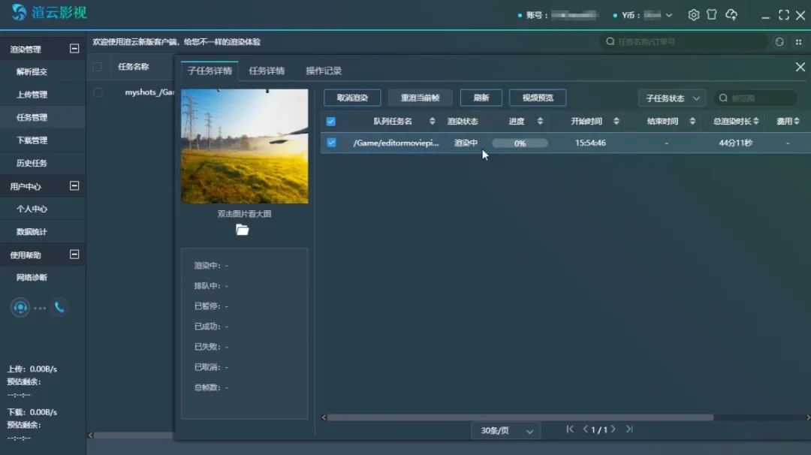
Task: Click the customer service headset icon
Action: [20, 307]
